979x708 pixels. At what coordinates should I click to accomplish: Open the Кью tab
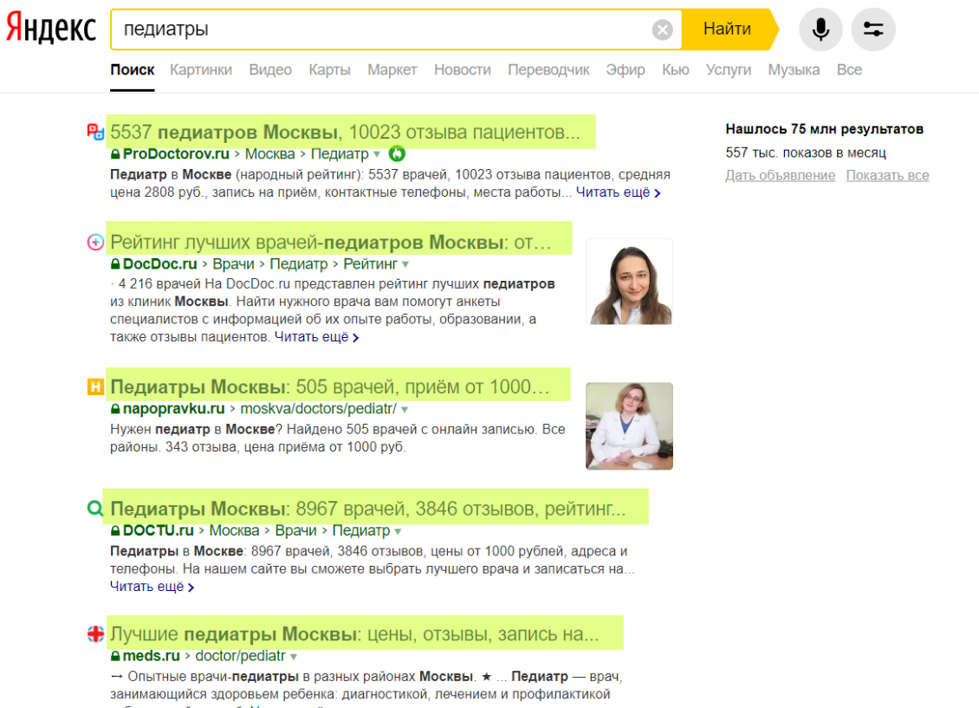(x=676, y=70)
